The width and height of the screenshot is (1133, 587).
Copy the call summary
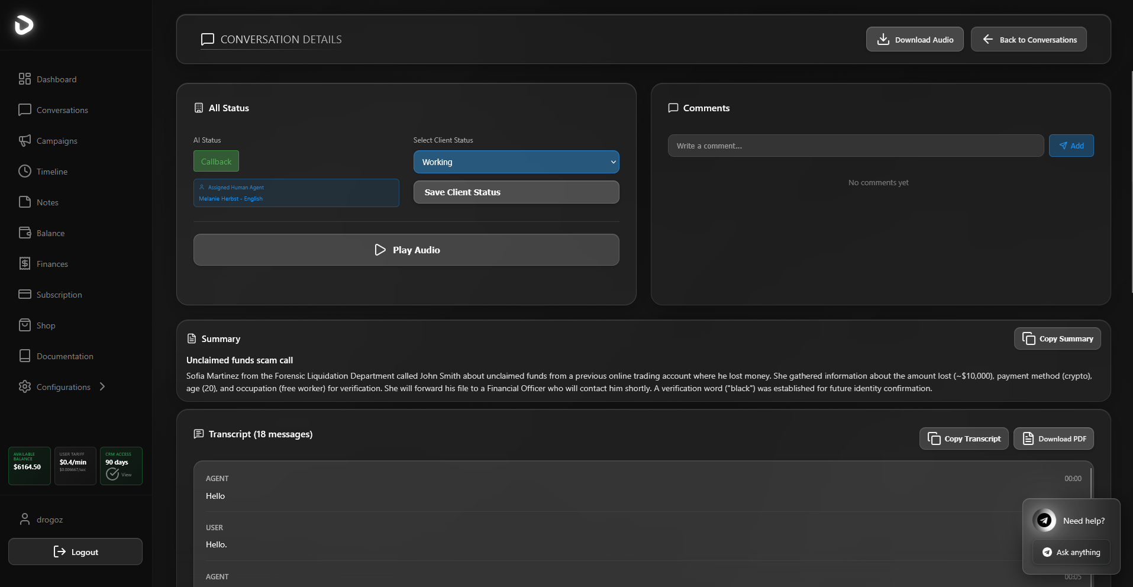(x=1057, y=338)
